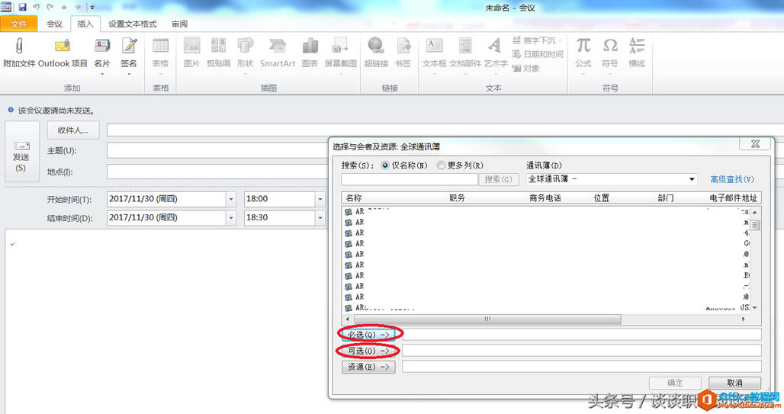Image resolution: width=784 pixels, height=414 pixels.
Task: Click the Chart (图表) icon
Action: click(x=310, y=46)
